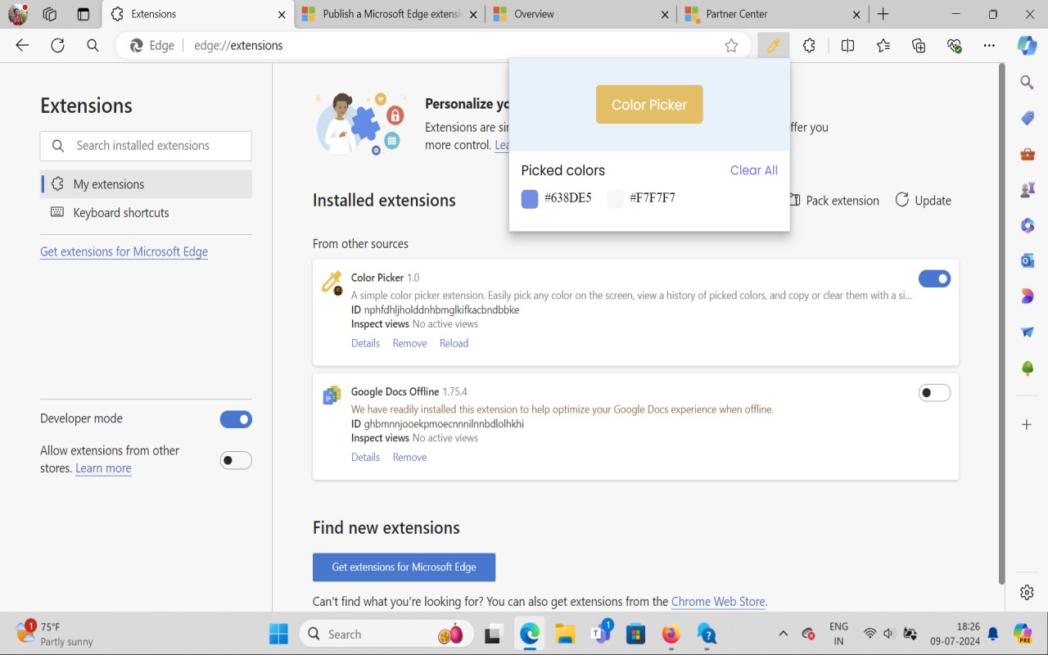Open Firefox from the taskbar
This screenshot has width=1048, height=655.
point(671,634)
